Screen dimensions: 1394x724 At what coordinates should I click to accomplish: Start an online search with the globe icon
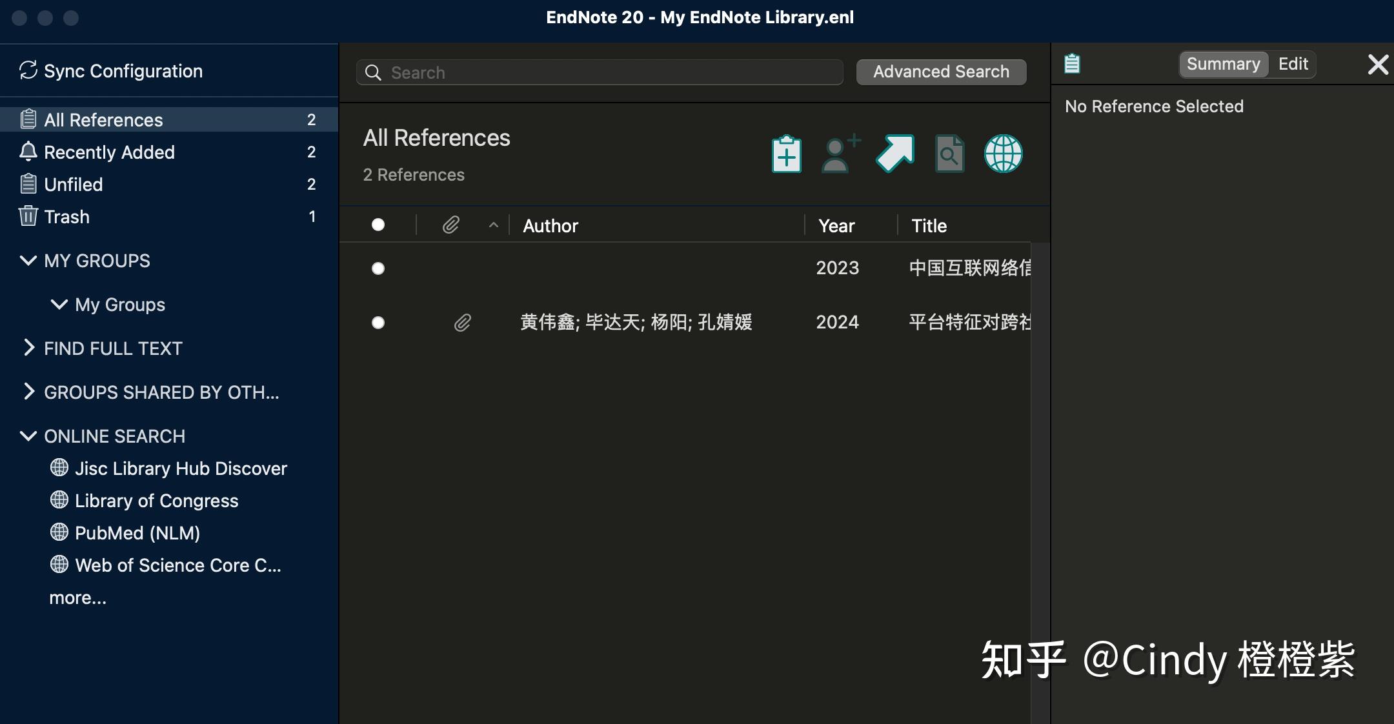(x=1004, y=154)
